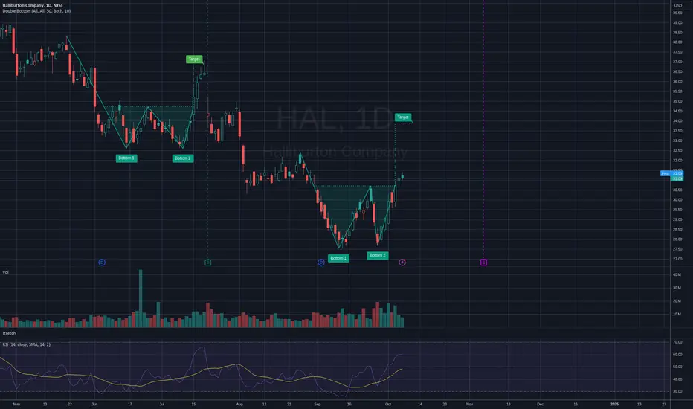Select the Target label of the October pattern
Viewport: 693px width, 409px height.
[x=402, y=117]
